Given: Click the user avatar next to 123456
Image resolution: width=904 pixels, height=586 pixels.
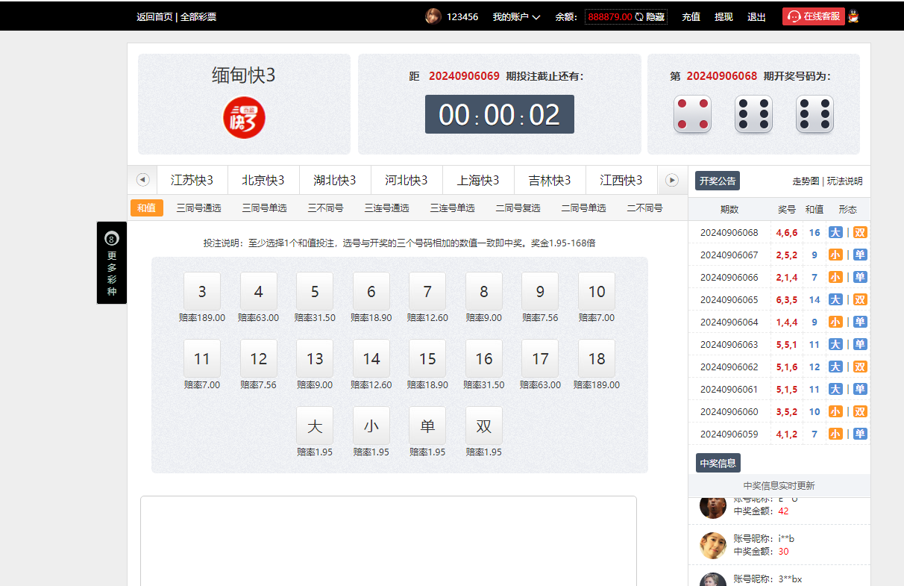Looking at the screenshot, I should pos(433,16).
